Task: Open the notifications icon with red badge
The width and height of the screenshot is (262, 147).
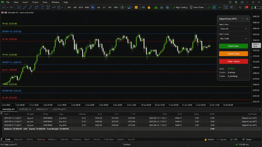Action: point(246,7)
